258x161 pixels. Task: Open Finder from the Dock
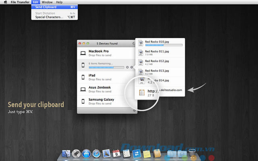67,153
